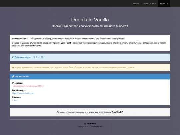This screenshot has height=135, width=180.
Task: Click the server IP address code text
Action: (x=28, y=86)
